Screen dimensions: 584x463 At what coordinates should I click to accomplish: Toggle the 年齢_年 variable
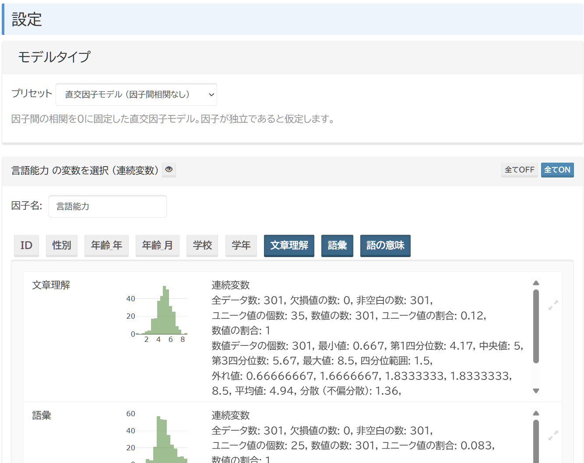click(106, 246)
